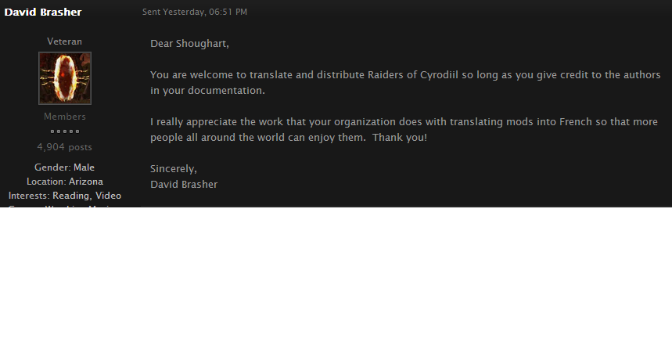
Task: Click the line "in your documentation."
Action: [207, 91]
